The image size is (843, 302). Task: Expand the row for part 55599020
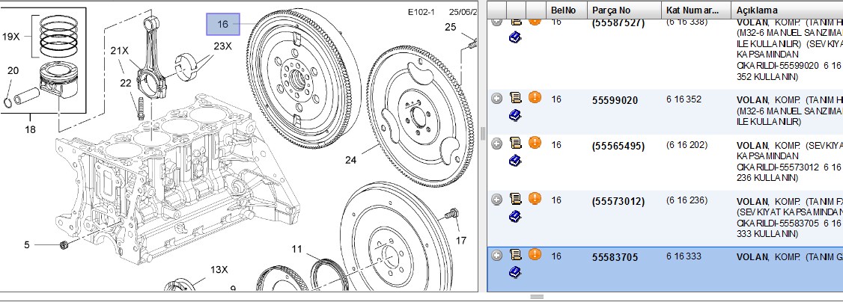(x=497, y=98)
